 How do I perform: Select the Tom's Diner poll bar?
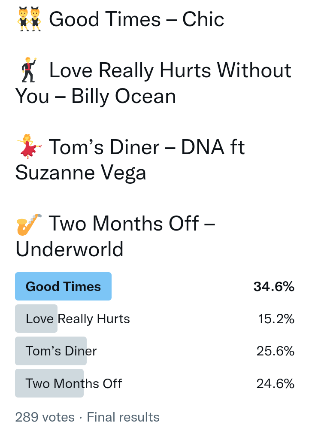click(51, 351)
